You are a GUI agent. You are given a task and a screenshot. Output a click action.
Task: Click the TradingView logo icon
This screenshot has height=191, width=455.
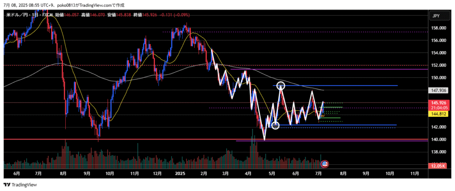click(x=7, y=185)
